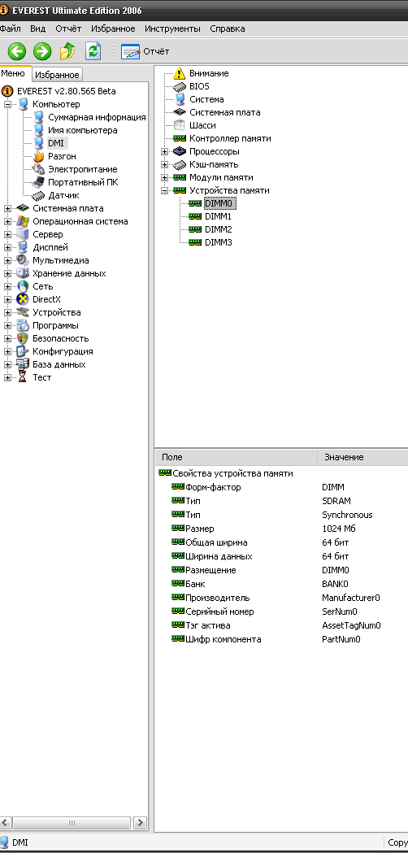The width and height of the screenshot is (408, 853).
Task: Select the DIMM2 memory device
Action: pos(218,229)
